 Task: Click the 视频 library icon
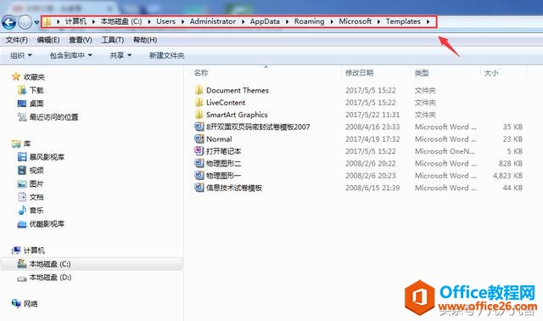coord(22,170)
